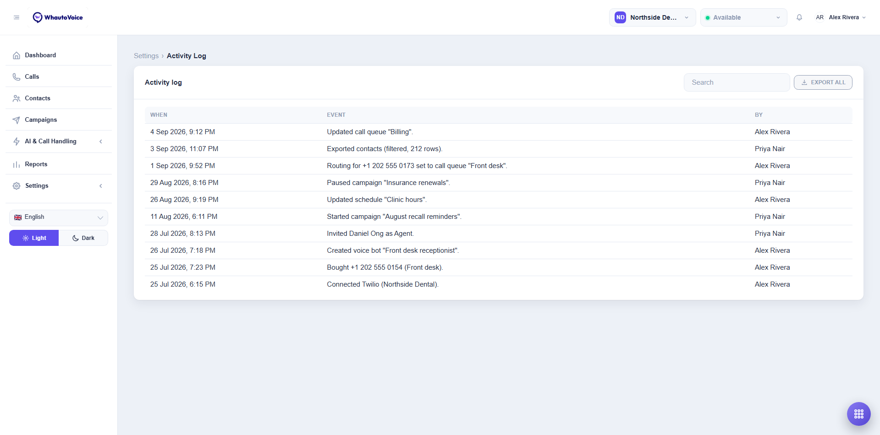
Task: Open the floating apps grid button
Action: click(859, 414)
